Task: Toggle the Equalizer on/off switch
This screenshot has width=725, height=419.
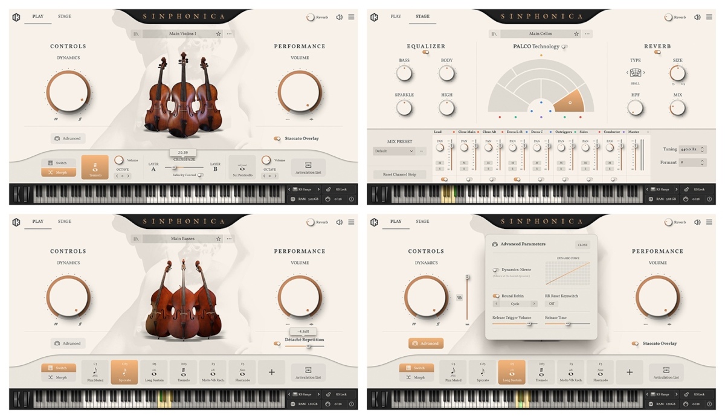Action: (426, 53)
